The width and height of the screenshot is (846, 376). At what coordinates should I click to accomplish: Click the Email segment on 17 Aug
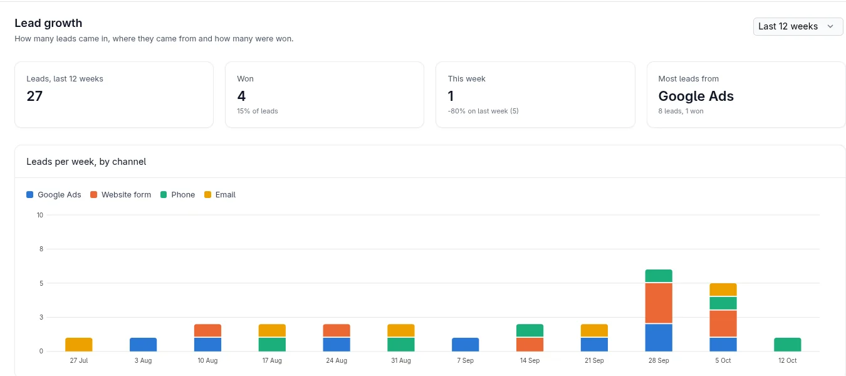(x=273, y=330)
